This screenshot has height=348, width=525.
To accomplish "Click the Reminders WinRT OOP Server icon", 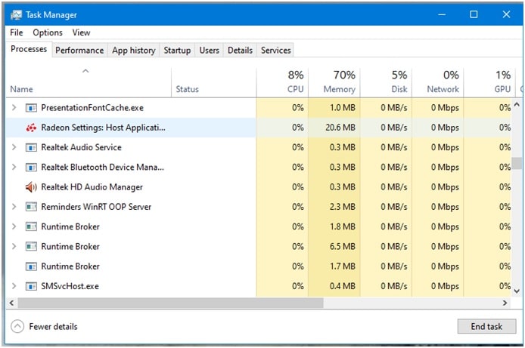I will pyautogui.click(x=31, y=207).
